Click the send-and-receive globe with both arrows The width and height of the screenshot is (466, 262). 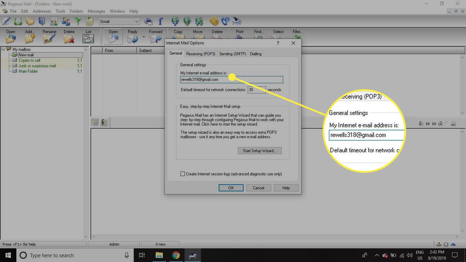(x=199, y=21)
